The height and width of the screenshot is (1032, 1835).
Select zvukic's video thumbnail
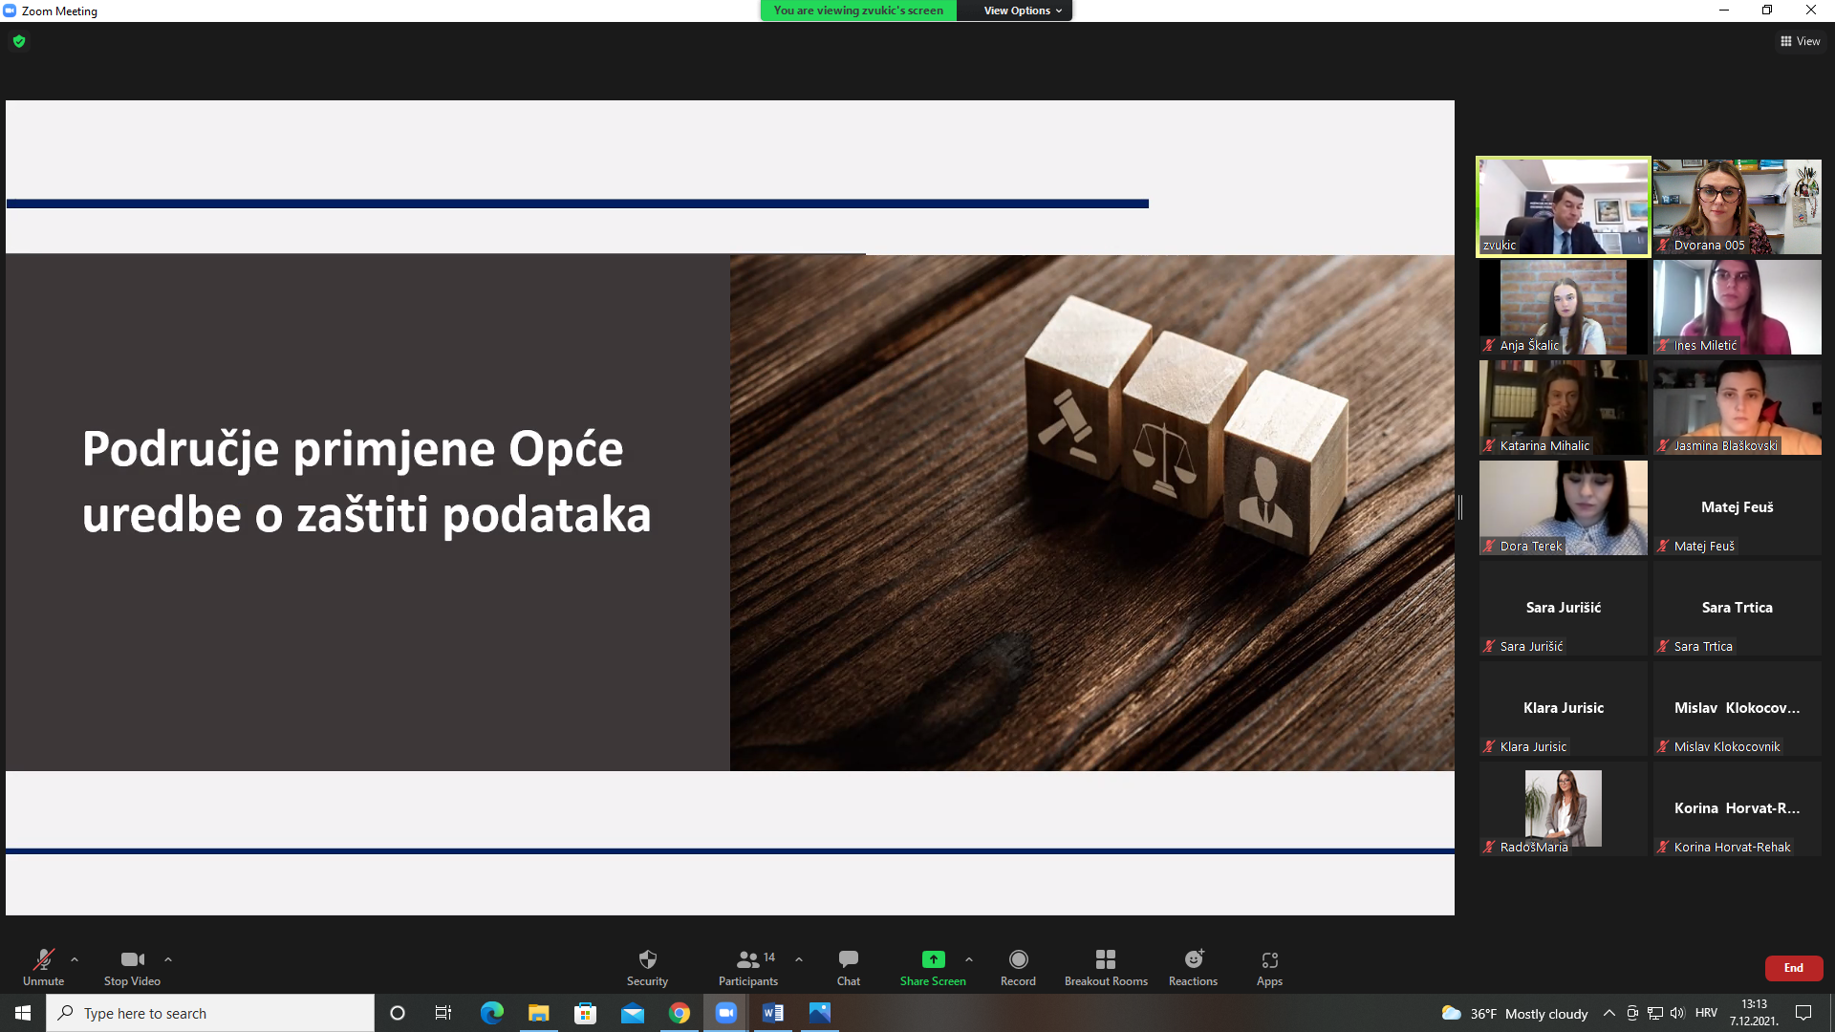1564,206
